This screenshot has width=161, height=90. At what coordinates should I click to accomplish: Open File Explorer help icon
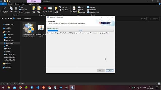(x=160, y=4)
